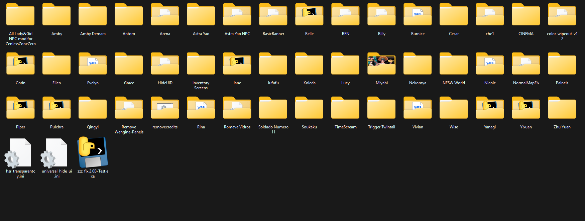Open the Billy folder
Screen dimensions: 585x221
[381, 15]
